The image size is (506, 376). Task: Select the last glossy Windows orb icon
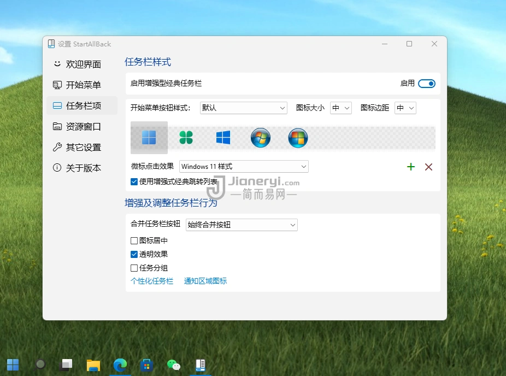(x=298, y=138)
